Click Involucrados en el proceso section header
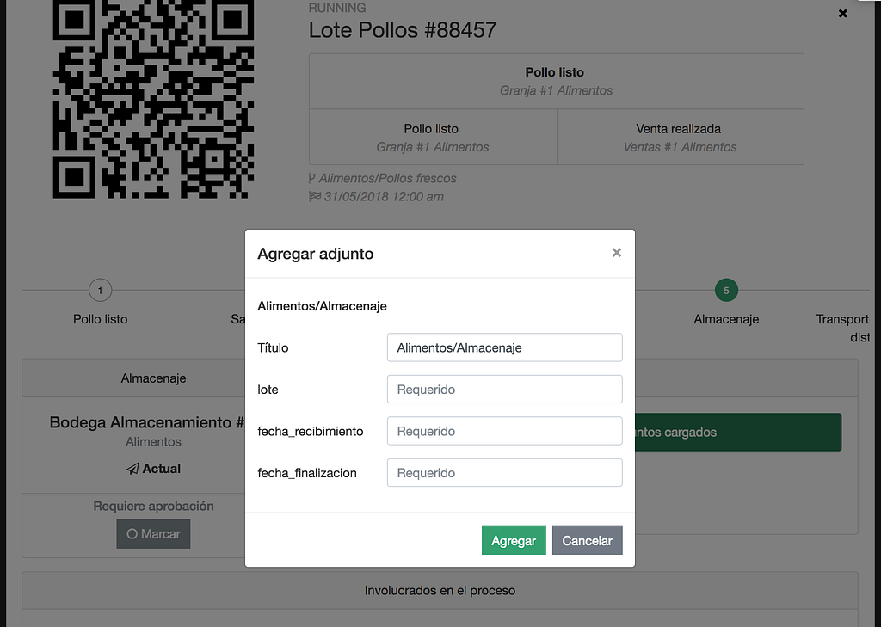 point(440,591)
